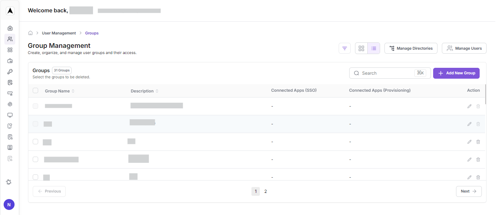The width and height of the screenshot is (496, 215).
Task: Open Manage Directories
Action: pyautogui.click(x=411, y=48)
